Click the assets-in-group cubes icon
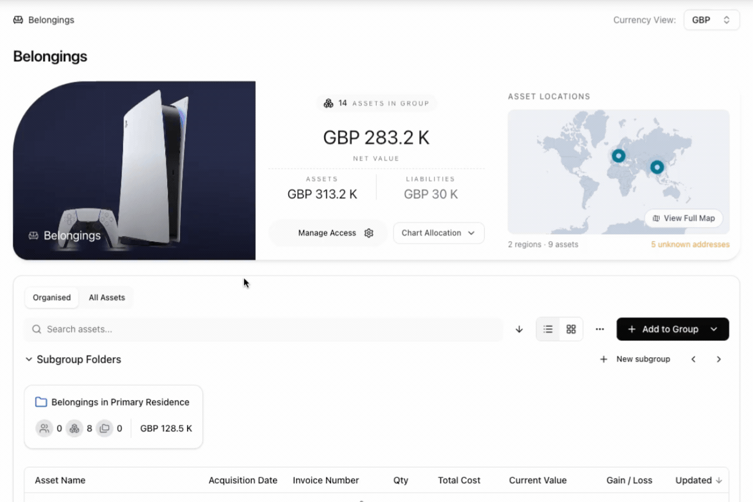The image size is (753, 502). point(328,103)
